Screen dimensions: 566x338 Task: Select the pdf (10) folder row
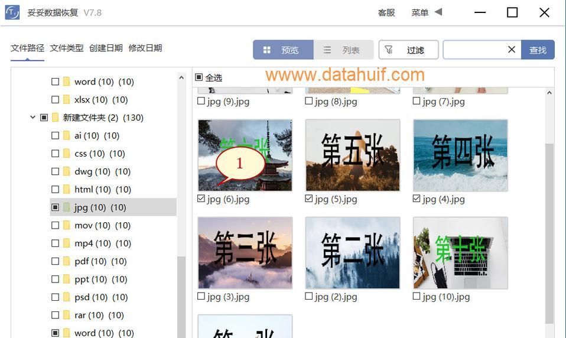click(113, 261)
